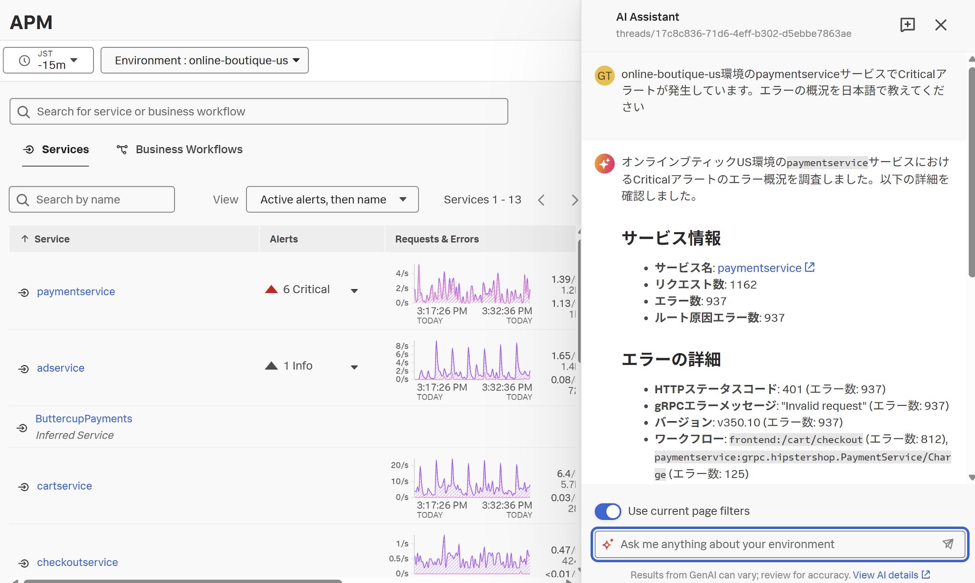Viewport: 975px width, 583px height.
Task: Click the frontend:/cart/checkout workflow code text
Action: [796, 439]
